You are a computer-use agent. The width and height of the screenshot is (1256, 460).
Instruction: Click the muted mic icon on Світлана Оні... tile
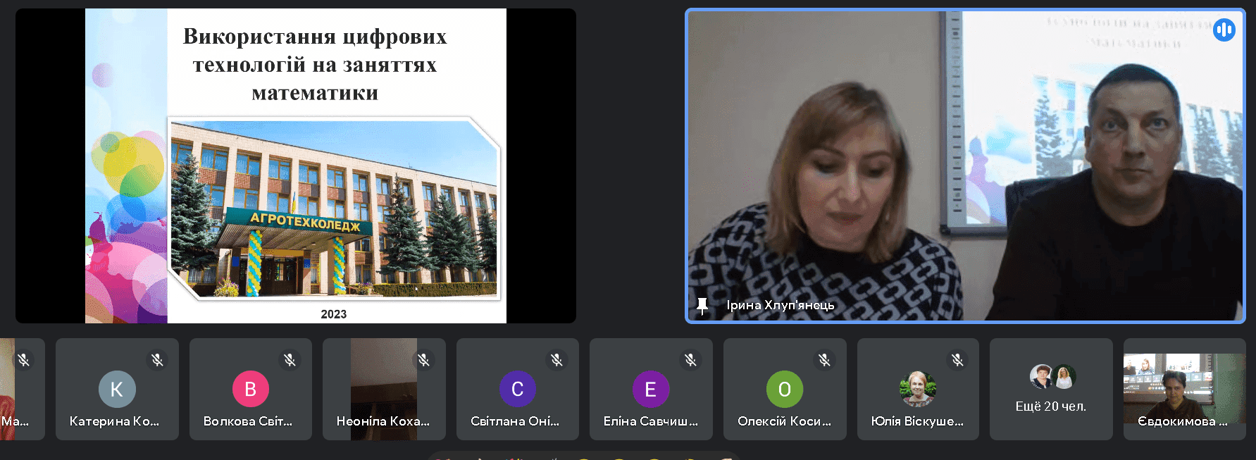click(x=557, y=360)
